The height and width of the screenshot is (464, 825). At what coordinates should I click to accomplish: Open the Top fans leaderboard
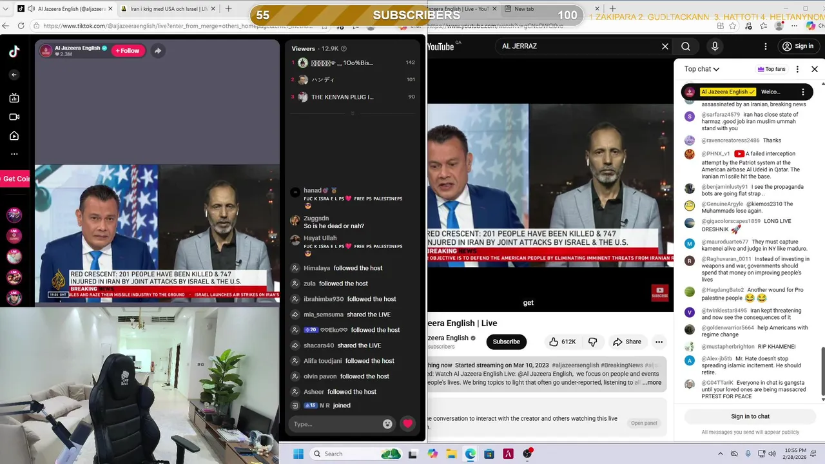[x=772, y=69]
